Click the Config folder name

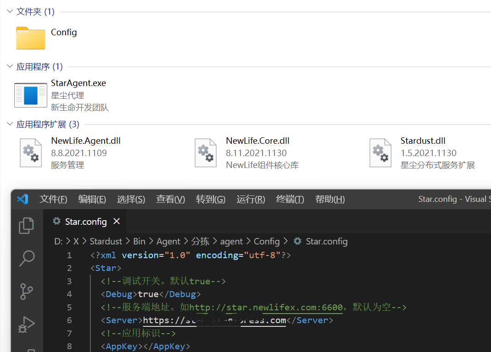tap(64, 32)
